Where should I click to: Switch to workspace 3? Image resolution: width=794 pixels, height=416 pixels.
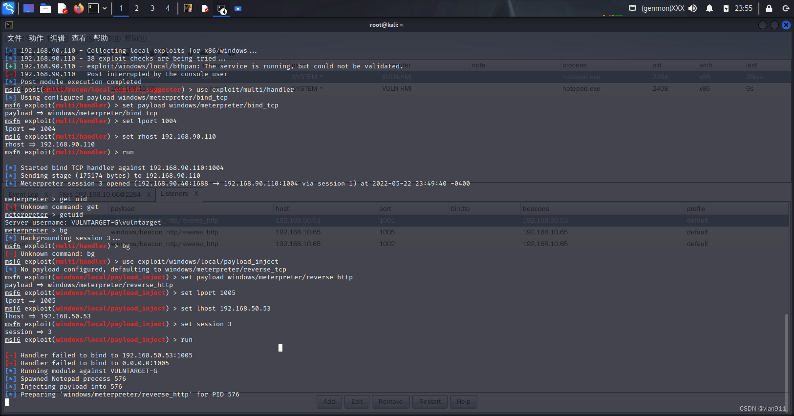click(152, 8)
